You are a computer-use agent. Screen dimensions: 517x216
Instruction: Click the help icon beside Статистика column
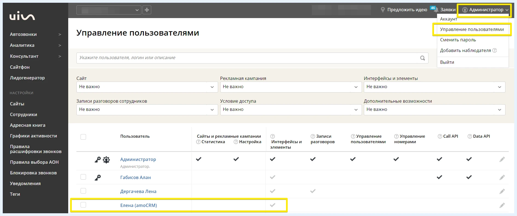[198, 142]
